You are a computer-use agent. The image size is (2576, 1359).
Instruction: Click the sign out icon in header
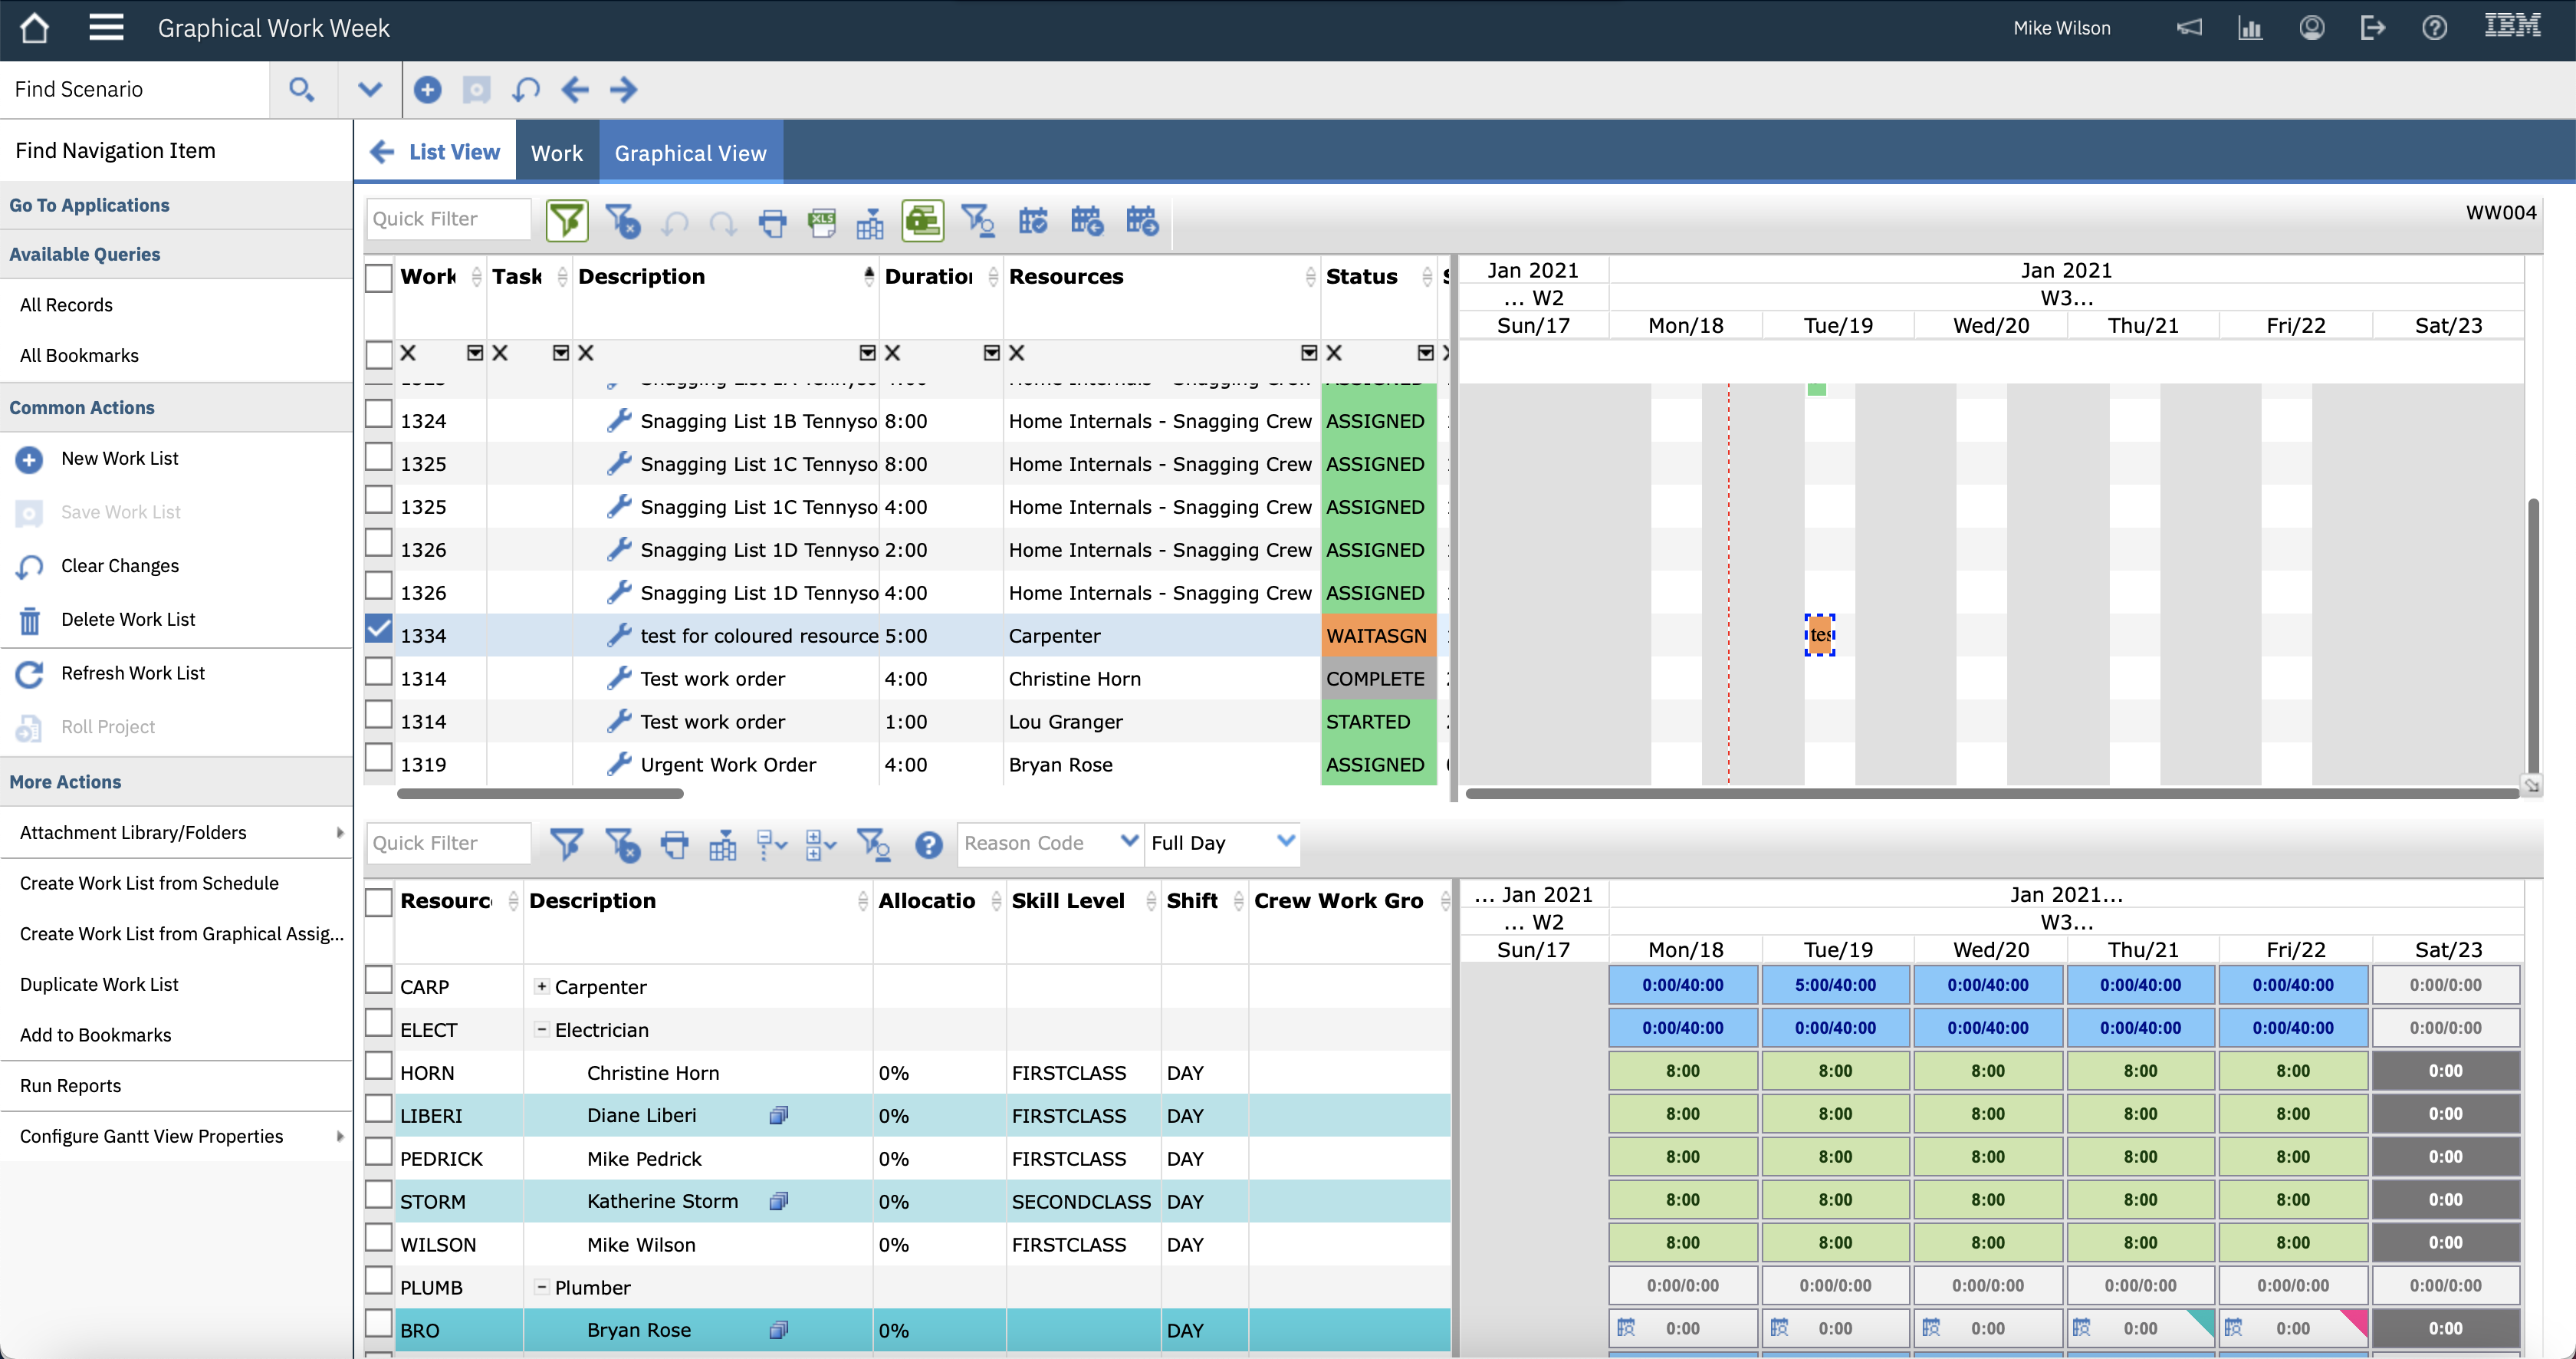click(x=2372, y=28)
